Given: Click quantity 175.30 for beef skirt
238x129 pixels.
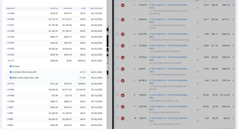Looking at the screenshot, I should (206, 95).
